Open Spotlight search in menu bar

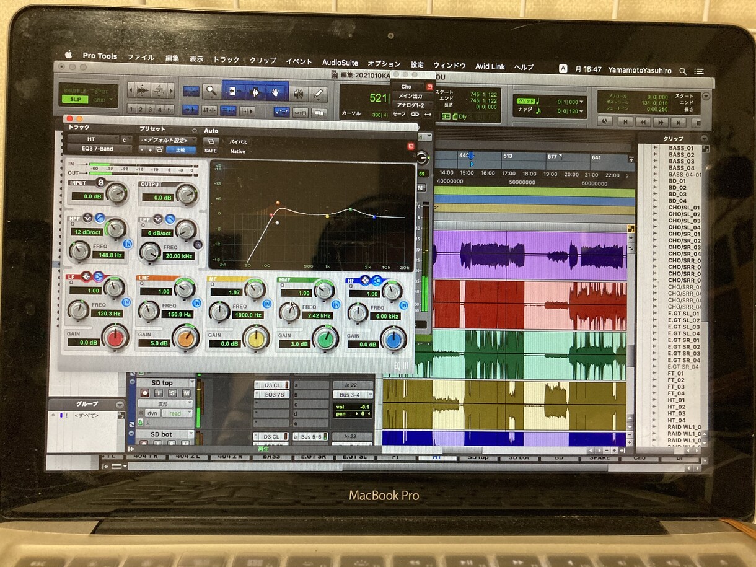pos(683,71)
